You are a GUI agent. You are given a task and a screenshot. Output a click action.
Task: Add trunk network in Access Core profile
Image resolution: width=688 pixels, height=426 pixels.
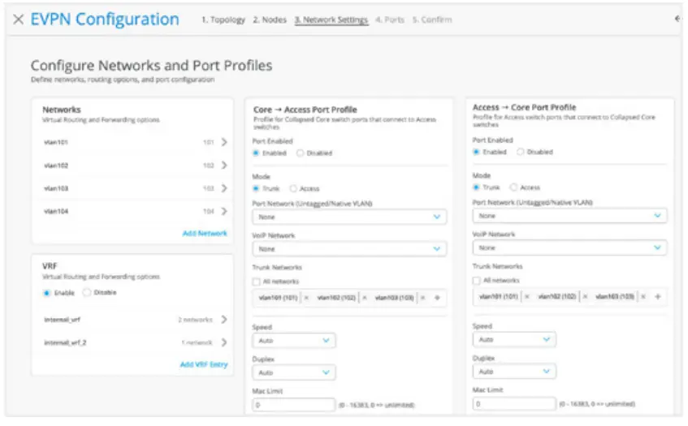coord(657,297)
